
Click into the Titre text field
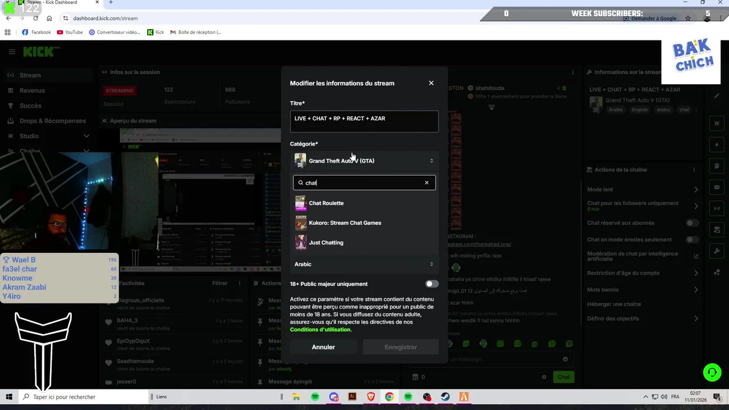tap(364, 121)
